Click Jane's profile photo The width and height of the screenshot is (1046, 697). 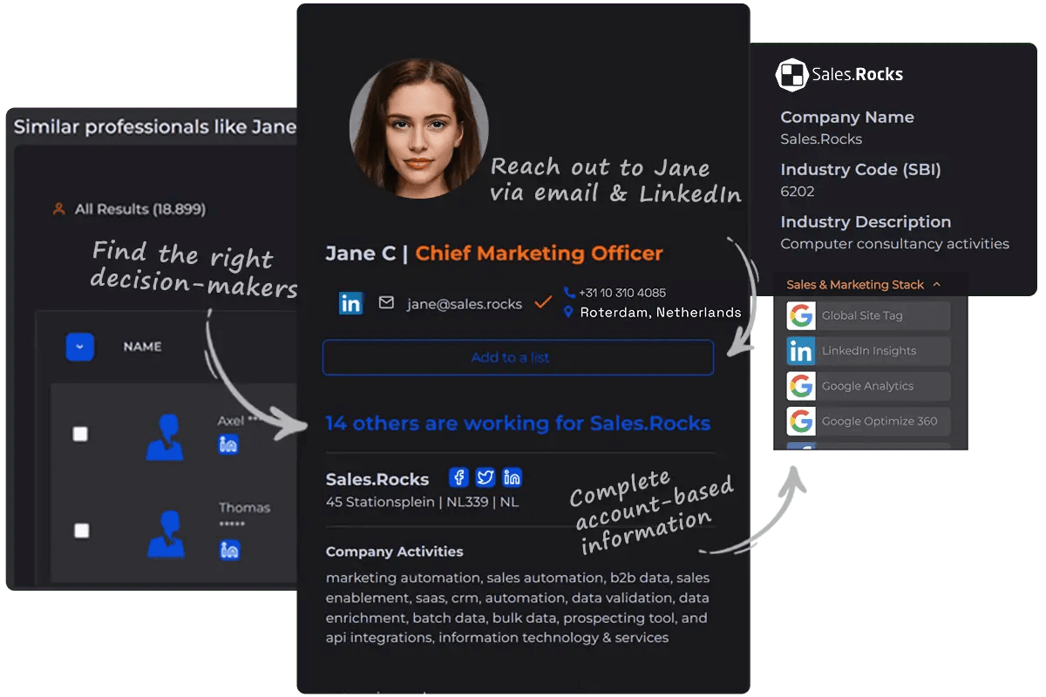tap(419, 129)
